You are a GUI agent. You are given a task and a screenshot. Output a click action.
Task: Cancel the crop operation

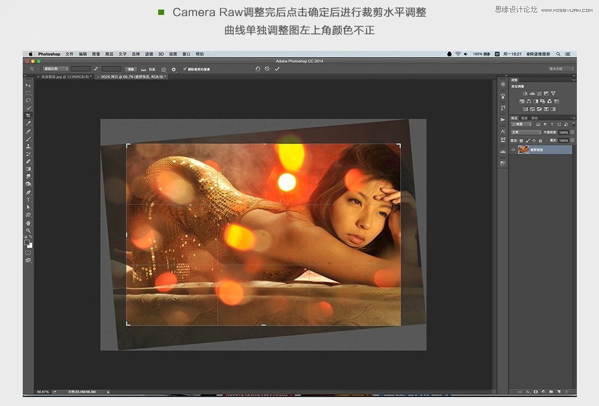click(x=267, y=69)
